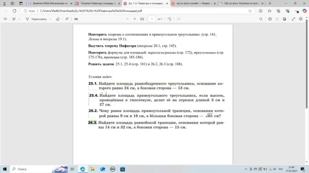Open the tab actions menu
The image size is (309, 173).
click(x=21, y=3)
